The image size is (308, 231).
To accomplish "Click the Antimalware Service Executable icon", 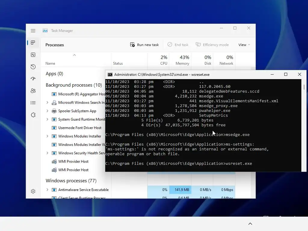I will 54,190.
